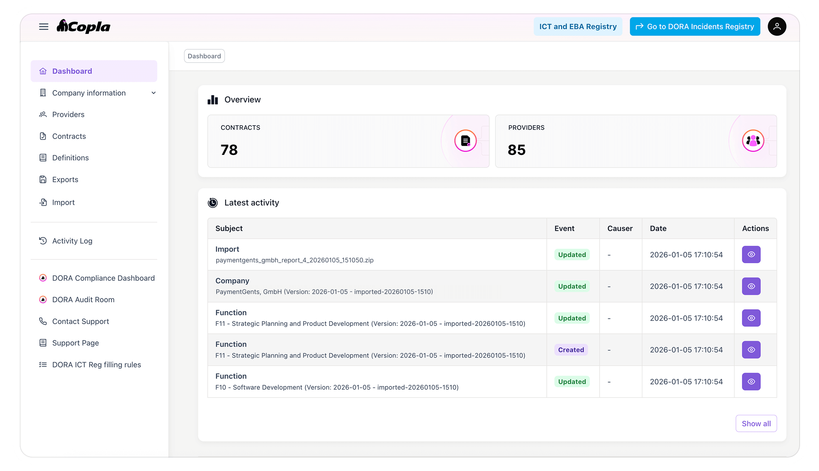Go to DORA Incidents Registry
Screen dimensions: 819x471
point(694,27)
